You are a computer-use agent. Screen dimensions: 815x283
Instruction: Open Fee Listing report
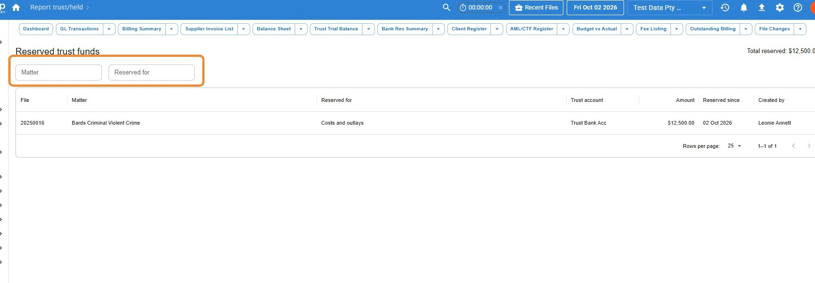point(653,29)
